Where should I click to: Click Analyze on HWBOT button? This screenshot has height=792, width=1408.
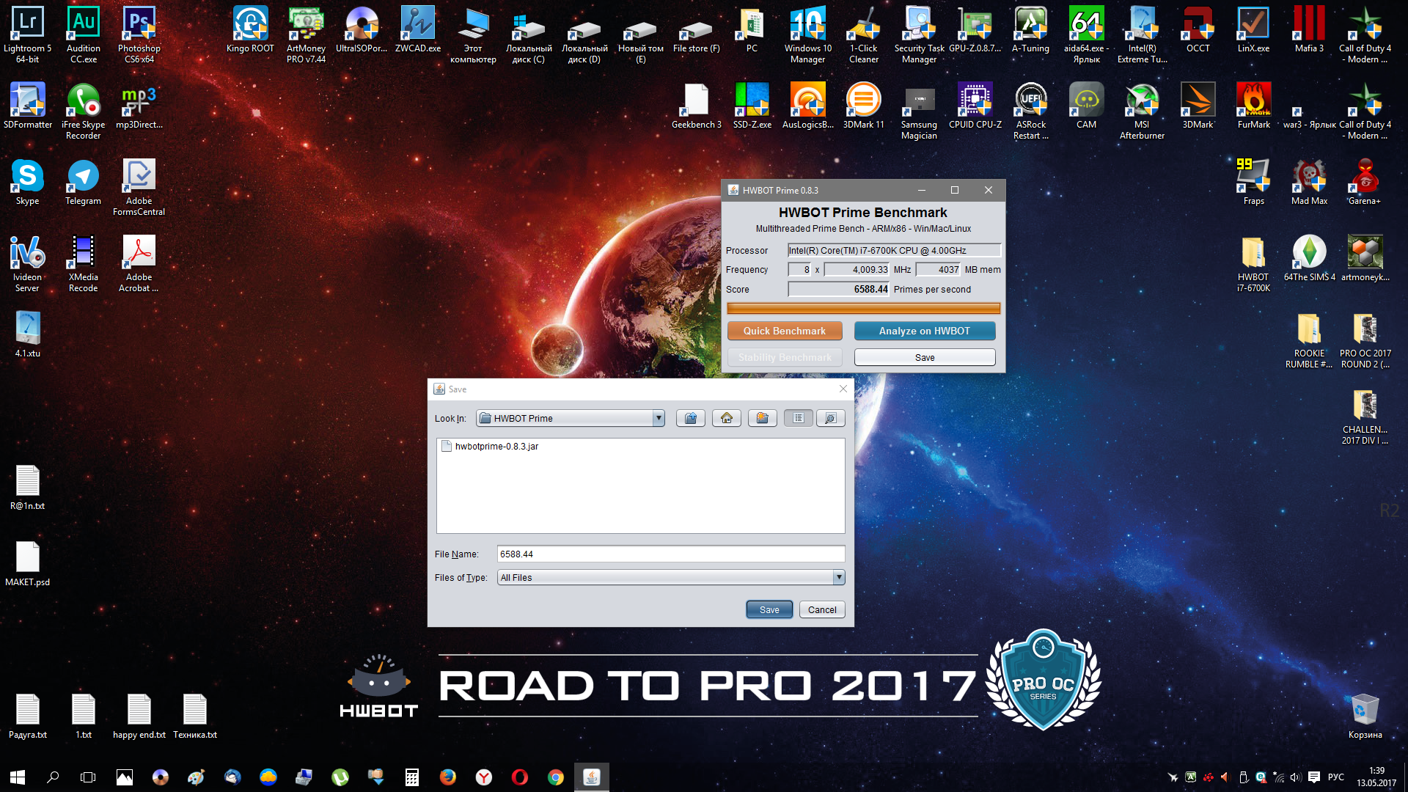925,331
